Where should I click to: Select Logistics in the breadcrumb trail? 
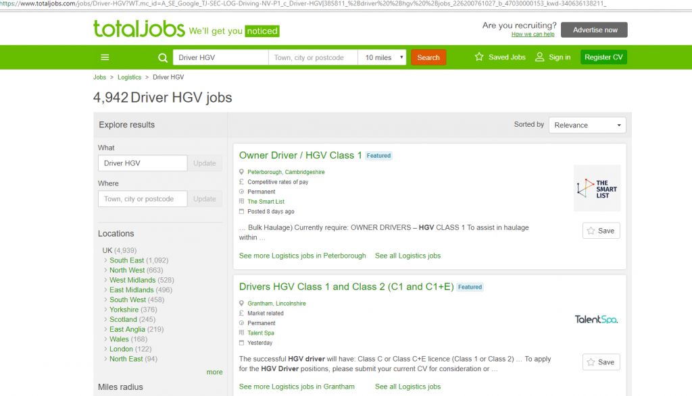point(129,77)
